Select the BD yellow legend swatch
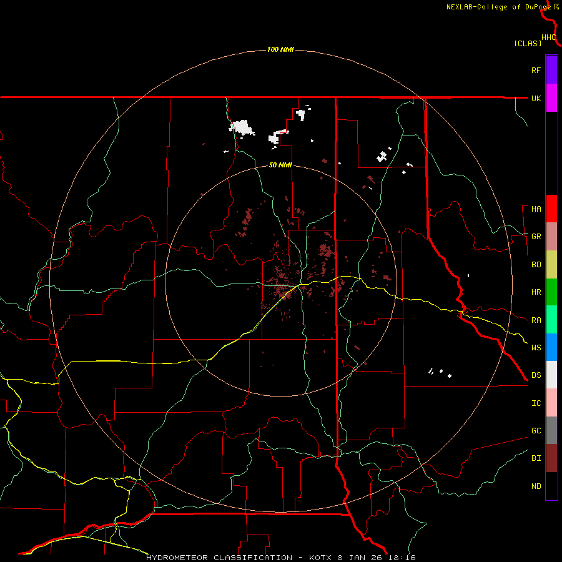 pos(551,265)
